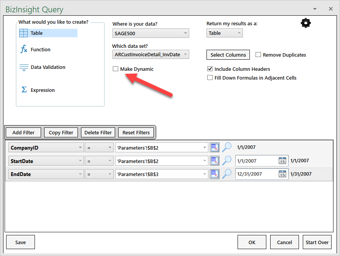Open the StartDate operator dropdown
The width and height of the screenshot is (340, 256).
[x=99, y=161]
